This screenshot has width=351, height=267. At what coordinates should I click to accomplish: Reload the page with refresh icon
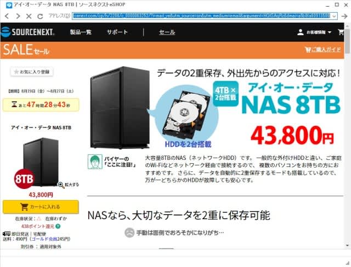pos(40,16)
